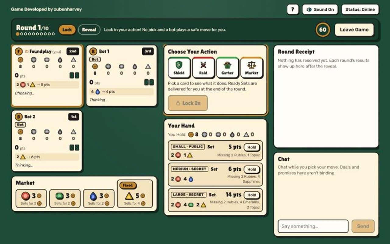Click the Bot tag under Bot 1
Screen dimensions: 390x244
click(x=95, y=59)
